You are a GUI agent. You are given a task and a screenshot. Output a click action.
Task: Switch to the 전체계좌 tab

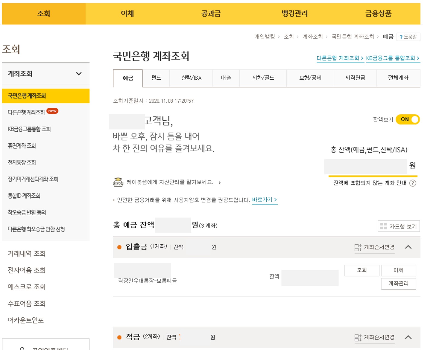[398, 78]
